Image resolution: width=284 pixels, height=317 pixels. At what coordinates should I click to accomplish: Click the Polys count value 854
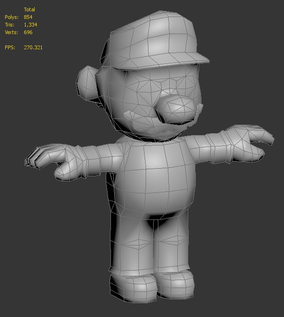[28, 17]
